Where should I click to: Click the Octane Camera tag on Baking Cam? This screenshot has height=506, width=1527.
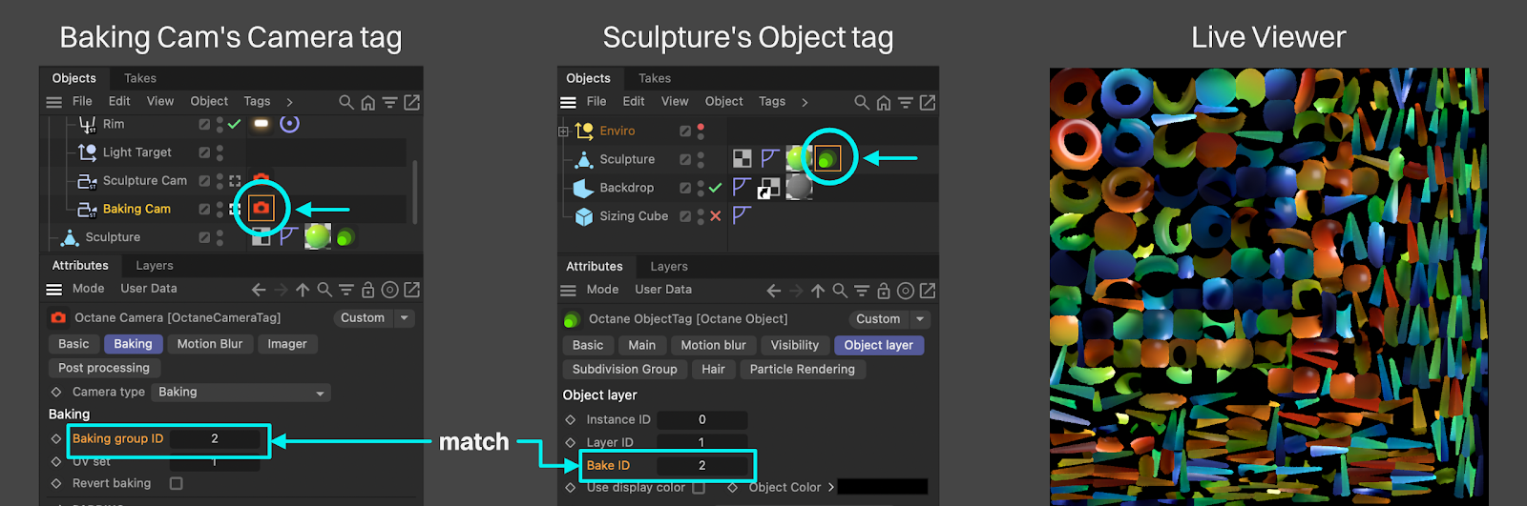[261, 208]
